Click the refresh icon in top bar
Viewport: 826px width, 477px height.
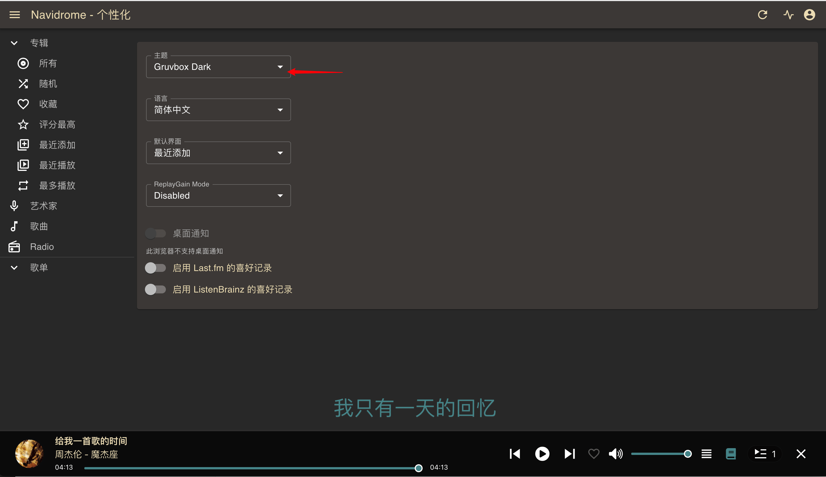762,15
